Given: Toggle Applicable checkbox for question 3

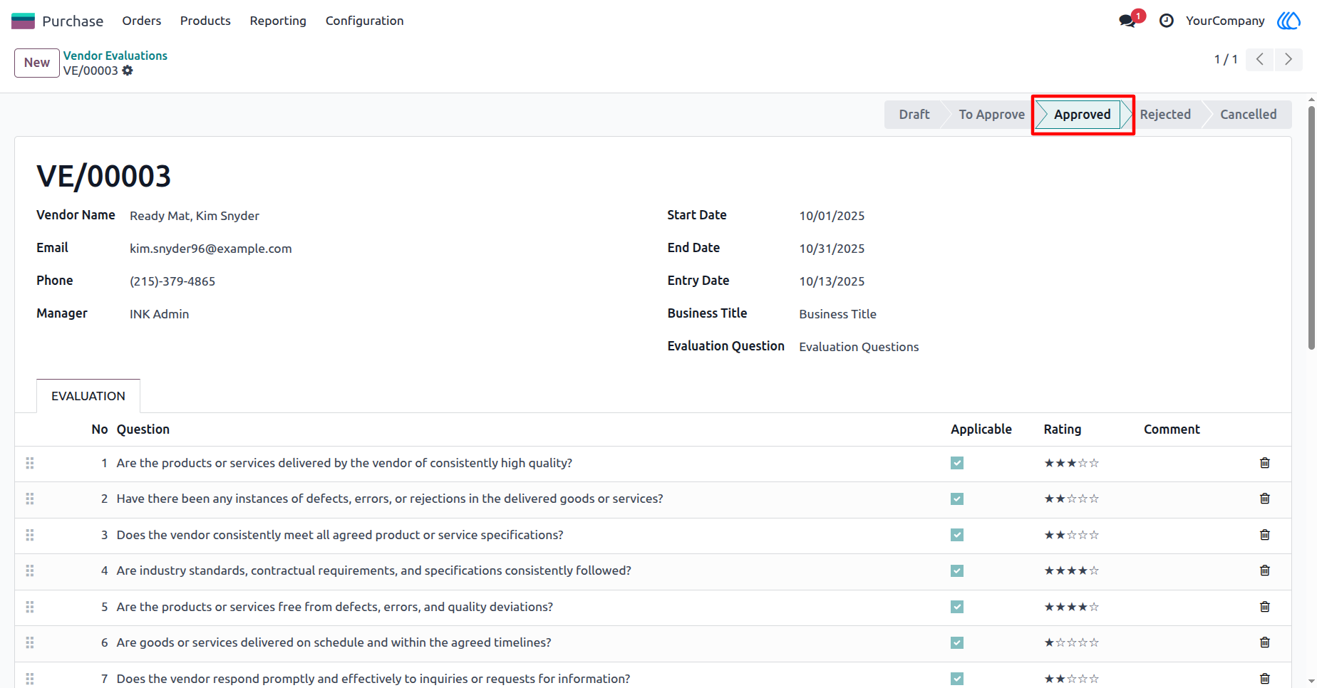Looking at the screenshot, I should pyautogui.click(x=957, y=535).
